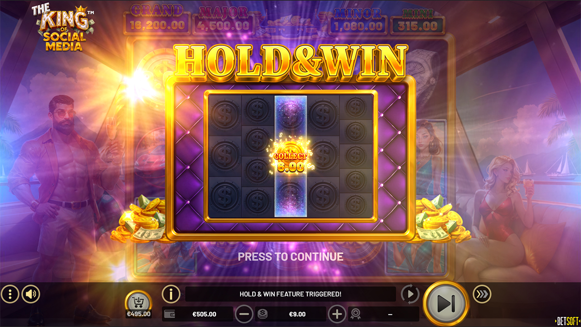Decrease the bet with minus button
Image resolution: width=581 pixels, height=327 pixels.
[x=244, y=314]
